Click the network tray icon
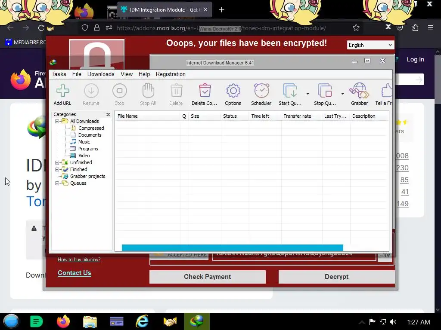This screenshot has height=330, width=441. pos(383,322)
